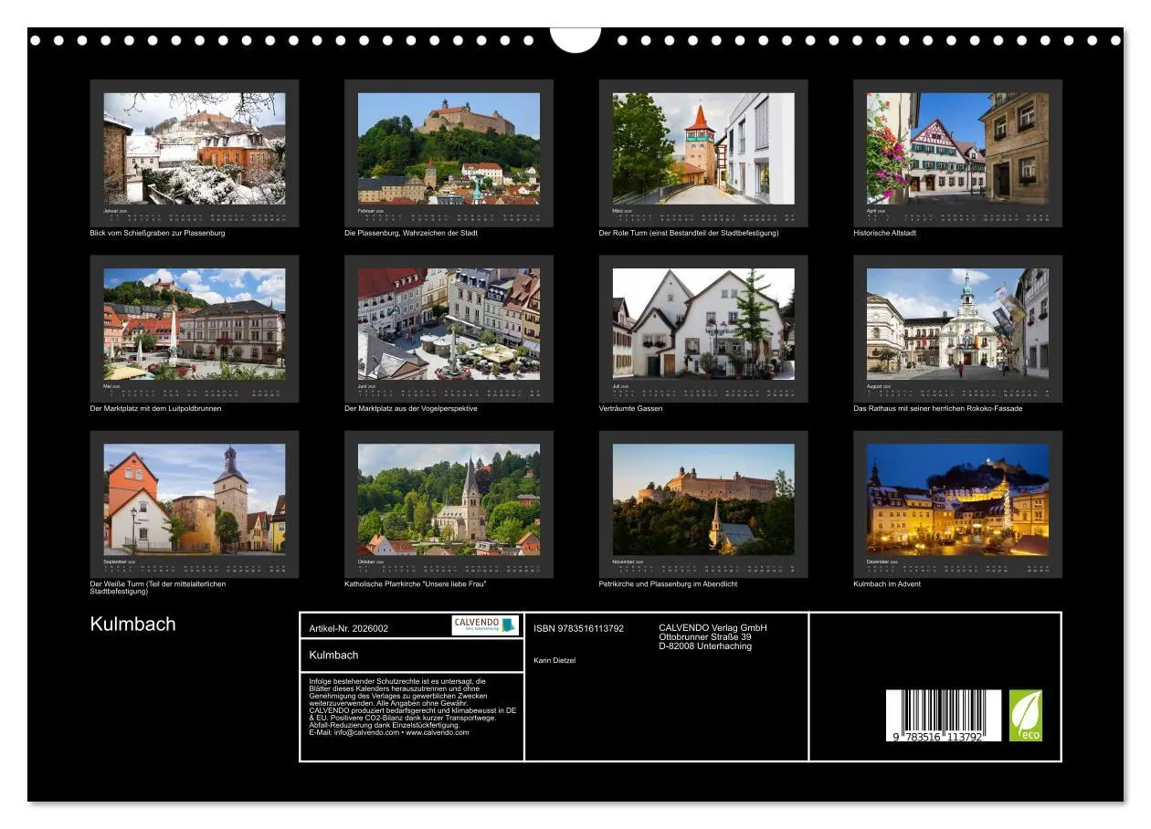Click caption 'Der Weiße Turm (Teil der mittelalterlichen...)'
The image size is (1151, 829).
click(x=158, y=587)
